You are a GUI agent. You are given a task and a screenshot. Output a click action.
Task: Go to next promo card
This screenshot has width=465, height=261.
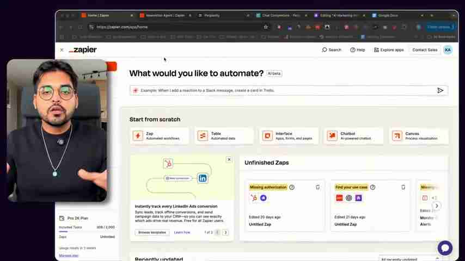[x=225, y=233]
